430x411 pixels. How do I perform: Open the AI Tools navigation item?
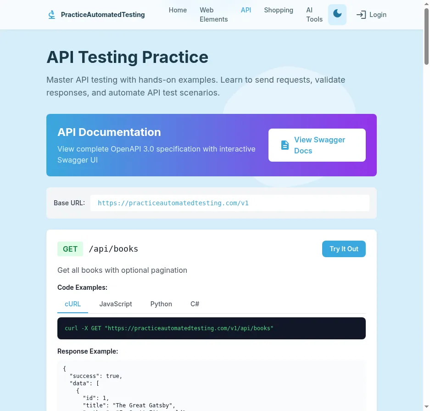pos(314,14)
